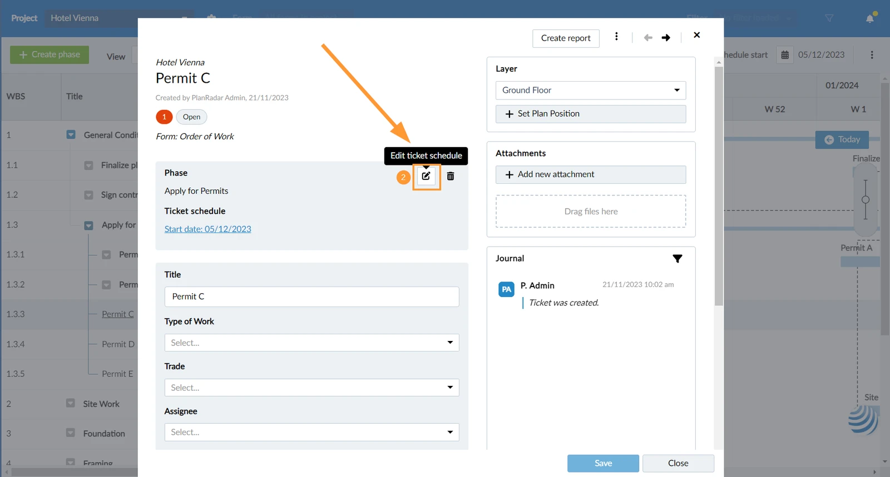
Task: Open notifications bell icon
Action: 870,18
